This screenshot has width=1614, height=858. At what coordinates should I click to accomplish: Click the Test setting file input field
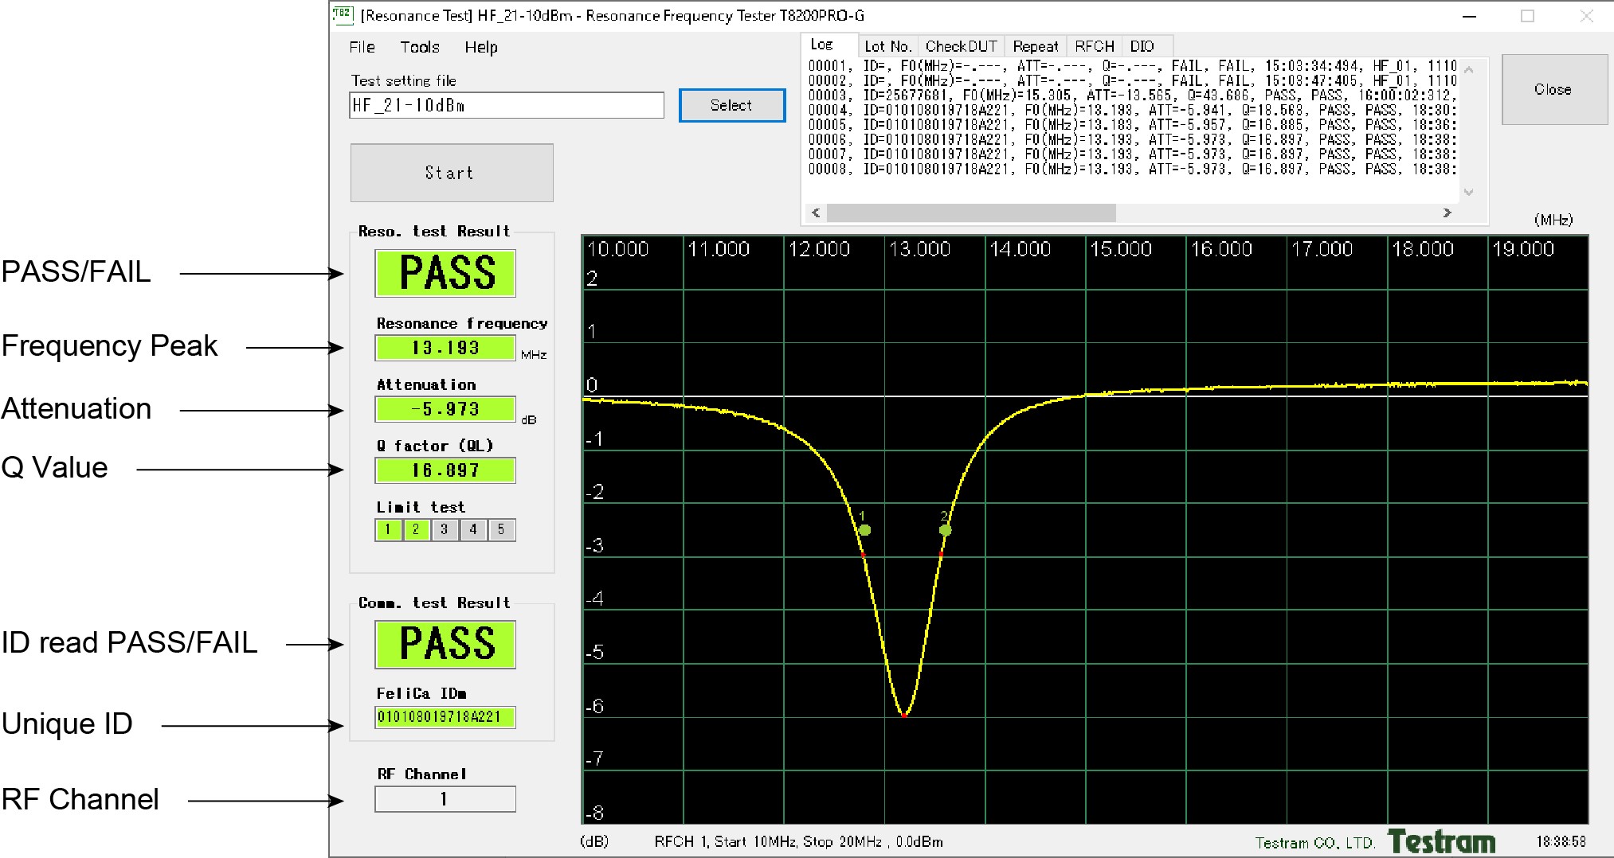(506, 105)
